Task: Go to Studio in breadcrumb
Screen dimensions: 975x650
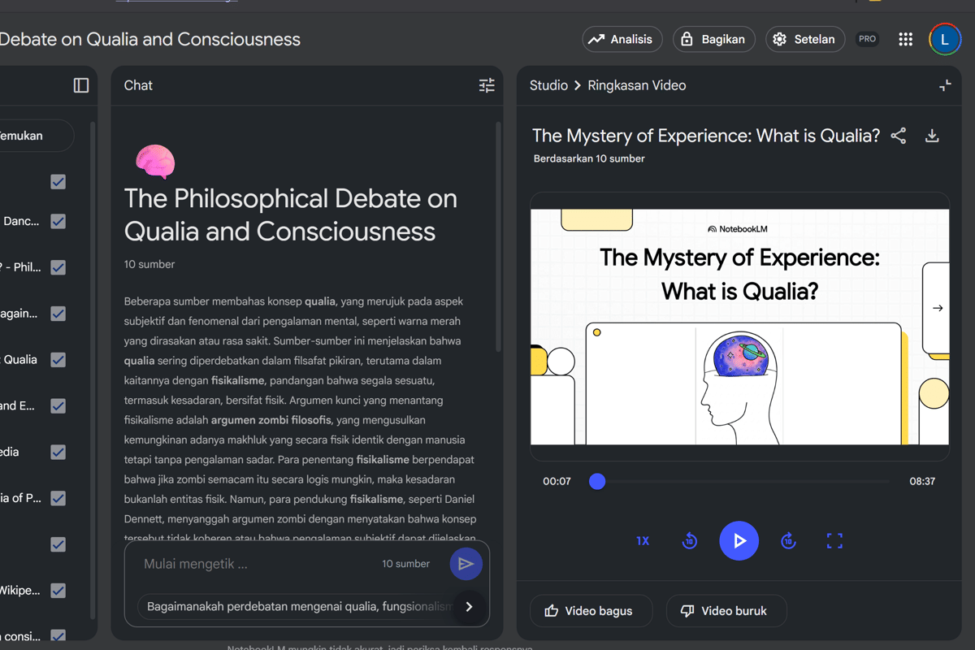Action: tap(548, 85)
